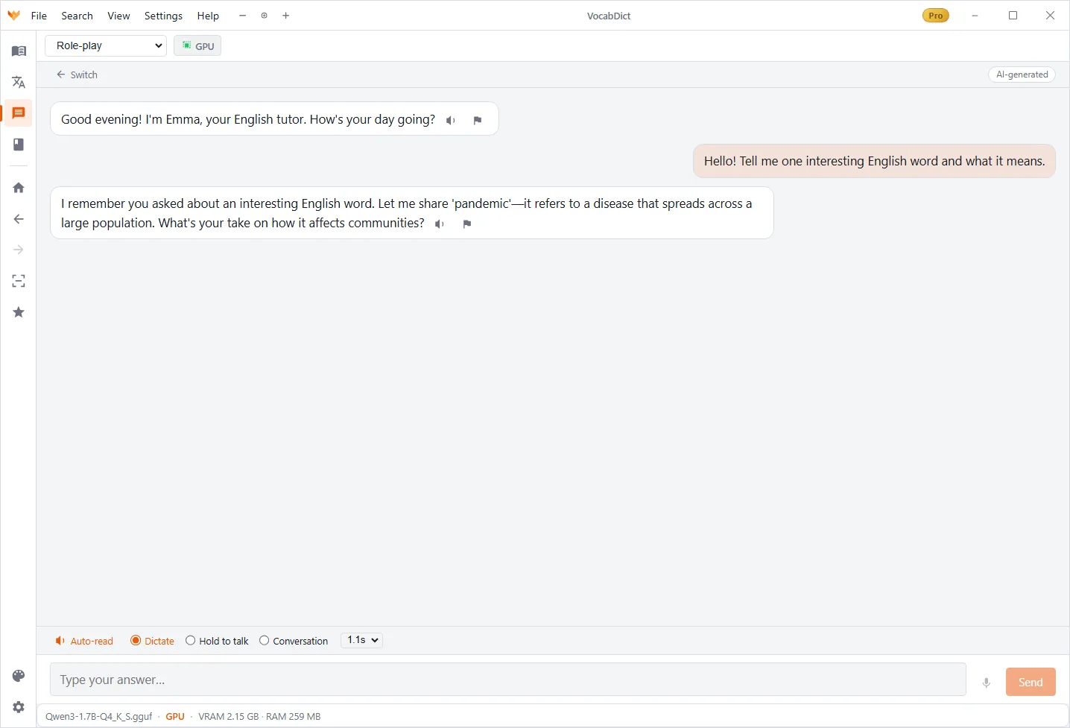Click the screen capture frame icon
Viewport: 1070px width, 728px height.
tap(19, 281)
